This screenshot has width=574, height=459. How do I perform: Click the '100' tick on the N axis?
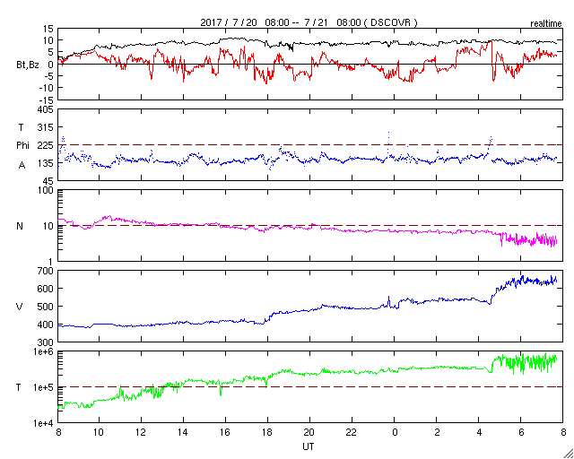(46, 191)
